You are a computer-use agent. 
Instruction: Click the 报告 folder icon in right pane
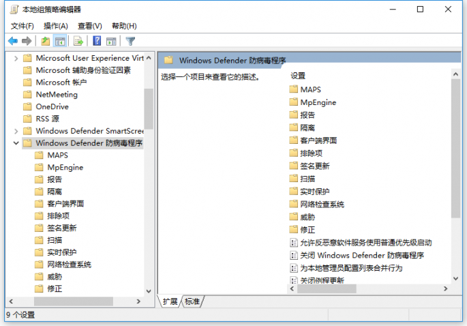point(293,115)
